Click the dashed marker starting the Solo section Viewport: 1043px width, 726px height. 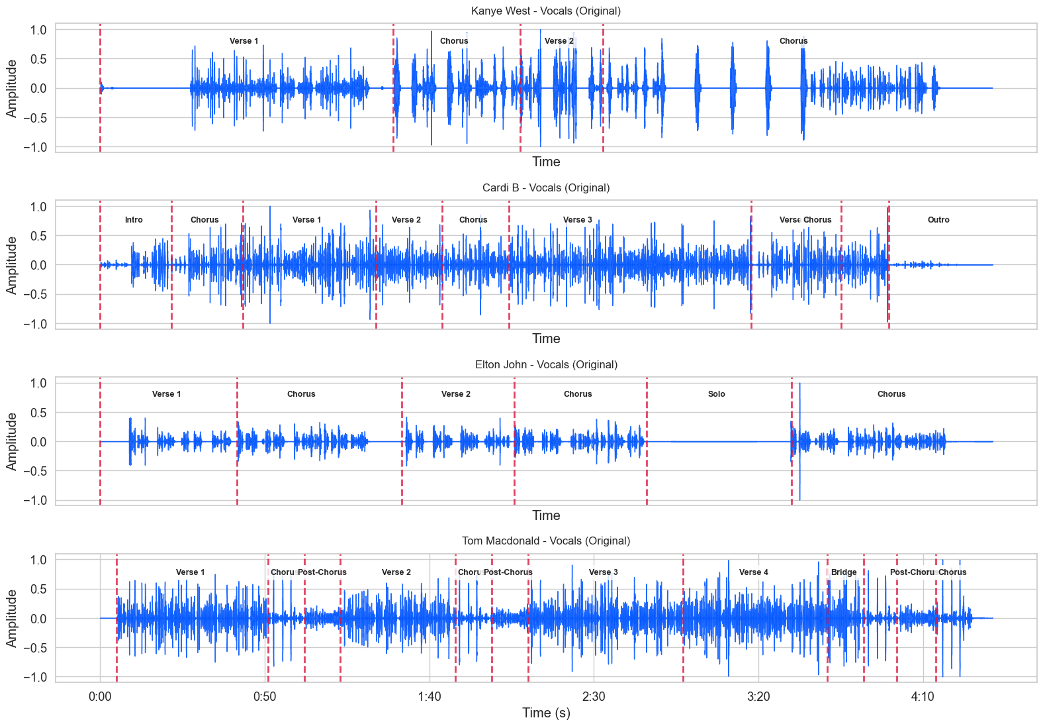coord(647,441)
